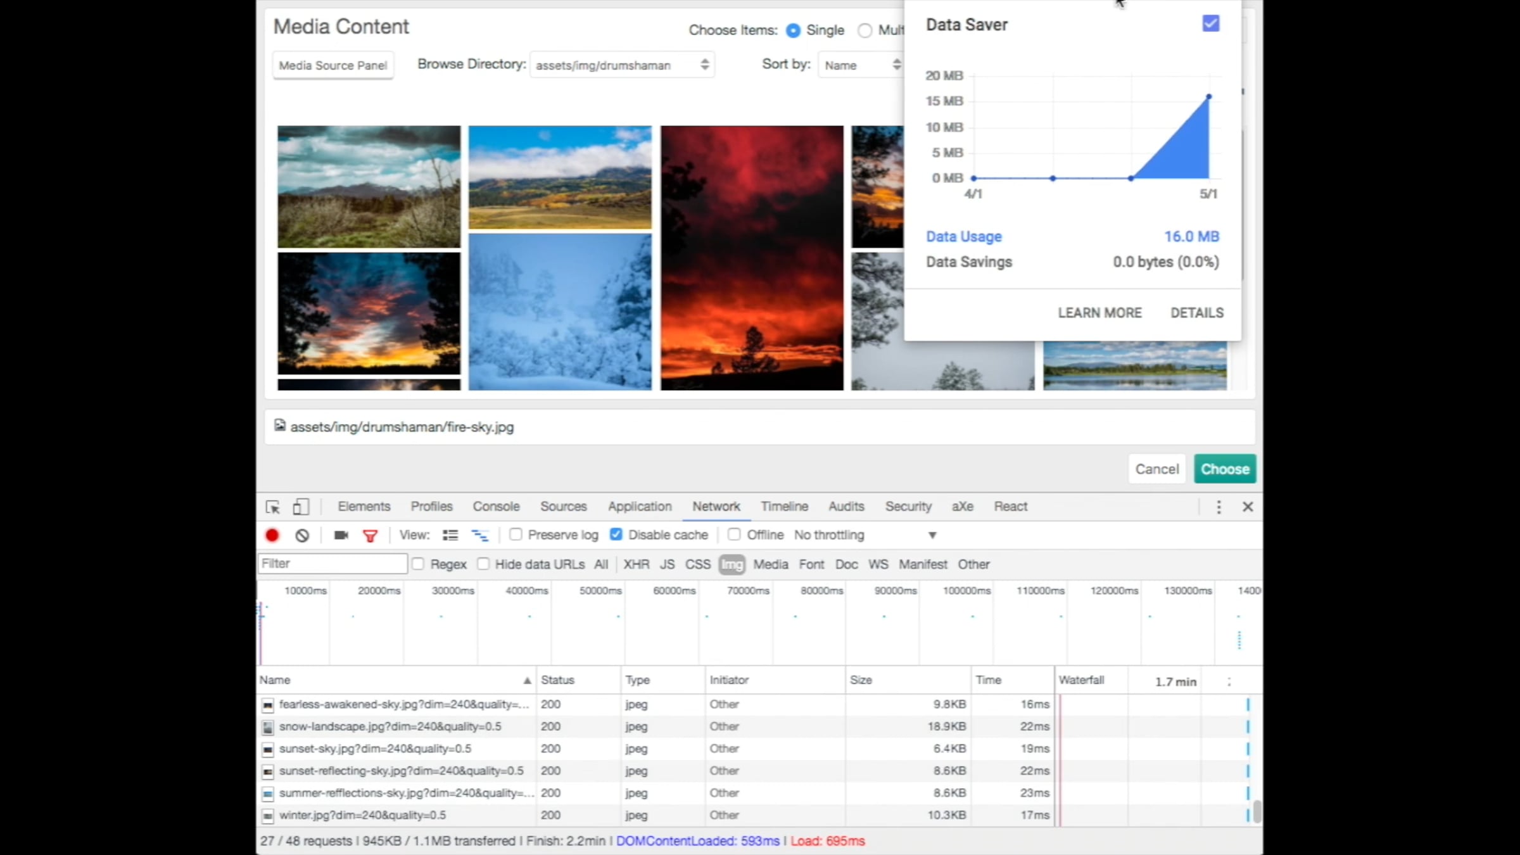
Task: Filter requests by JS type
Action: 668,564
